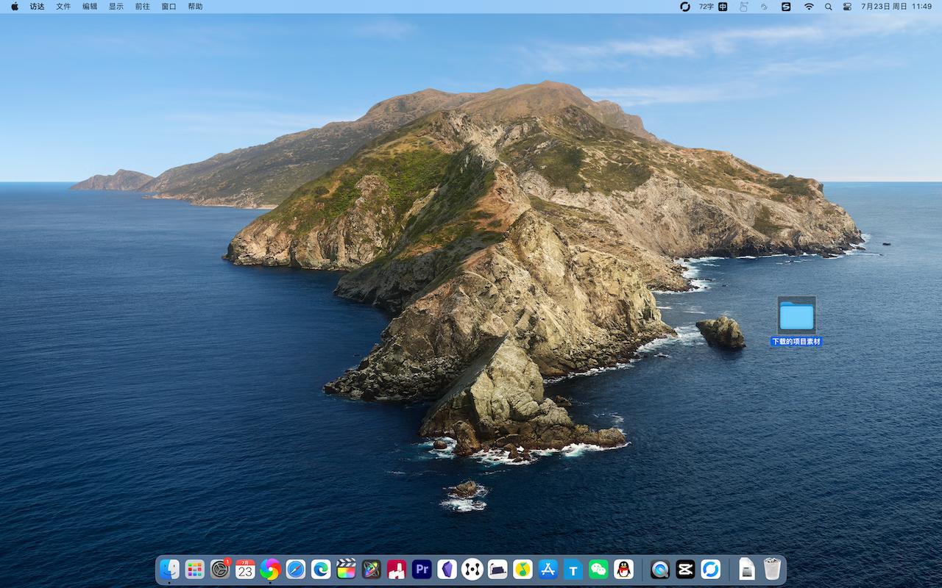Screen dimensions: 942x588
Task: Launch Final Cut Pro from dock
Action: [346, 569]
